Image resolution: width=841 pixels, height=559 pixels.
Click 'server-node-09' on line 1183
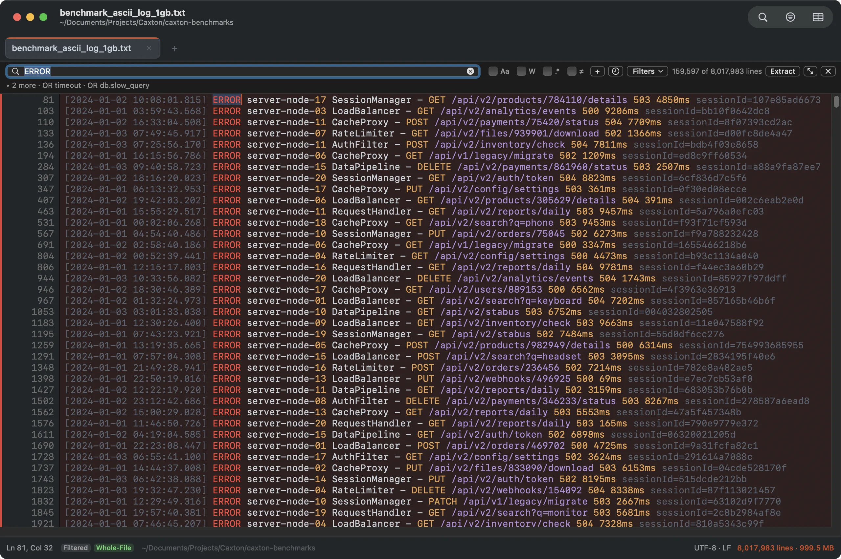click(286, 323)
